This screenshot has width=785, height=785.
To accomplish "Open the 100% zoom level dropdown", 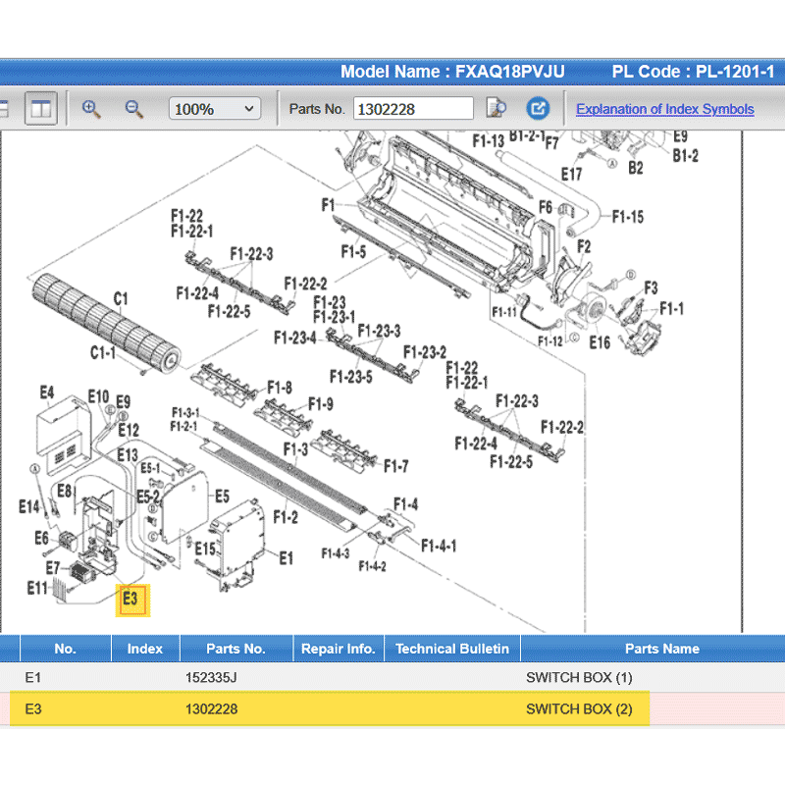I will 214,109.
